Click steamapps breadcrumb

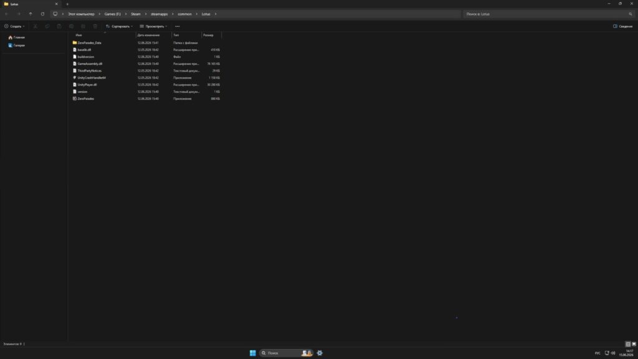pos(159,14)
